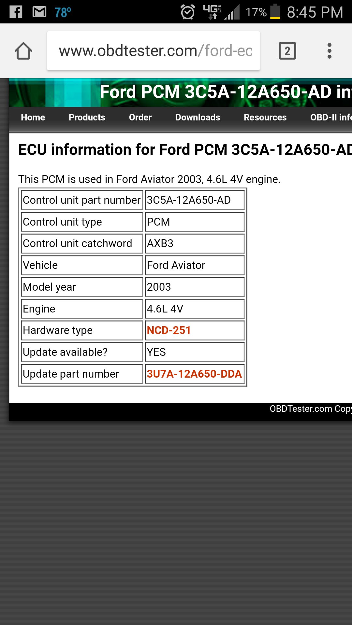Tap the OBDTester.com copyright footer text
Screen dimensions: 352x625
point(311,409)
